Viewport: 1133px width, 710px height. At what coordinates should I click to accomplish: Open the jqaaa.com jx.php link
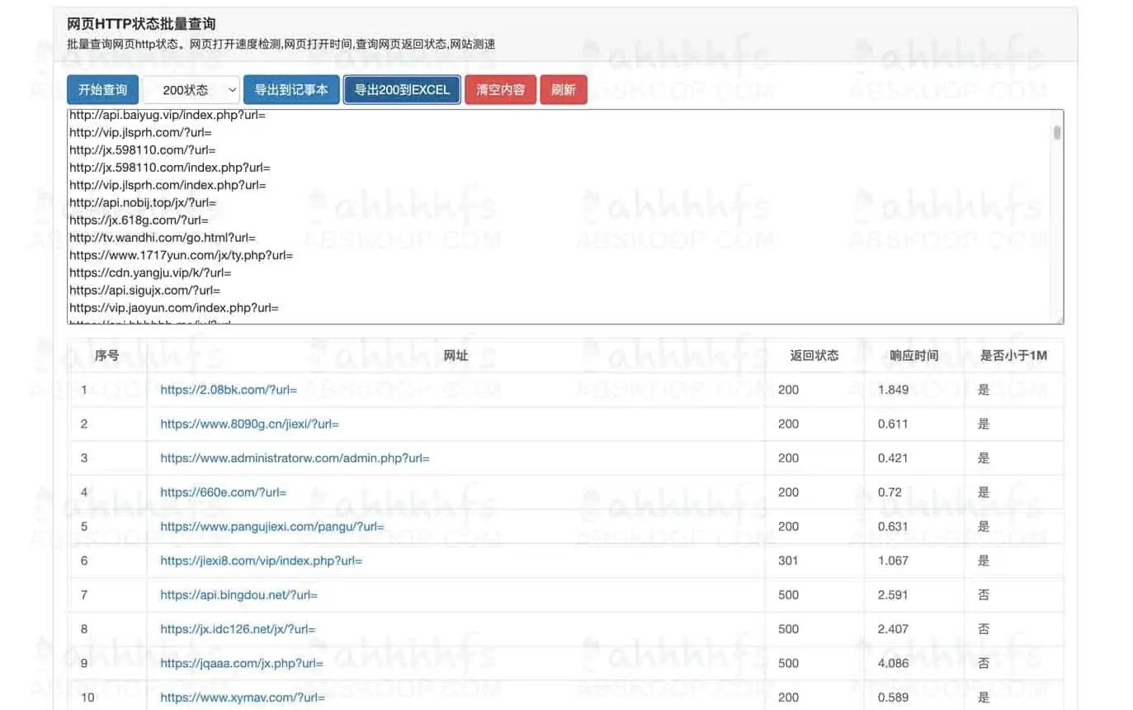coord(242,663)
